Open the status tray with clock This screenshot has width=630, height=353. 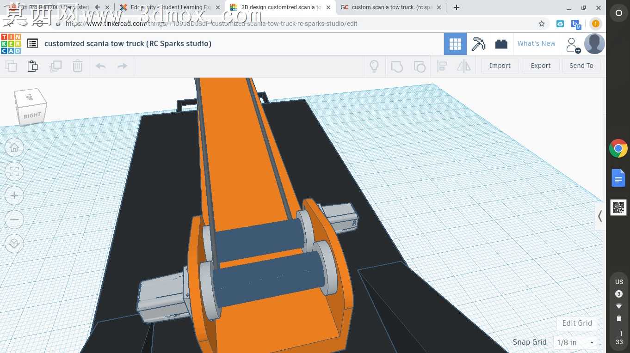pyautogui.click(x=619, y=311)
